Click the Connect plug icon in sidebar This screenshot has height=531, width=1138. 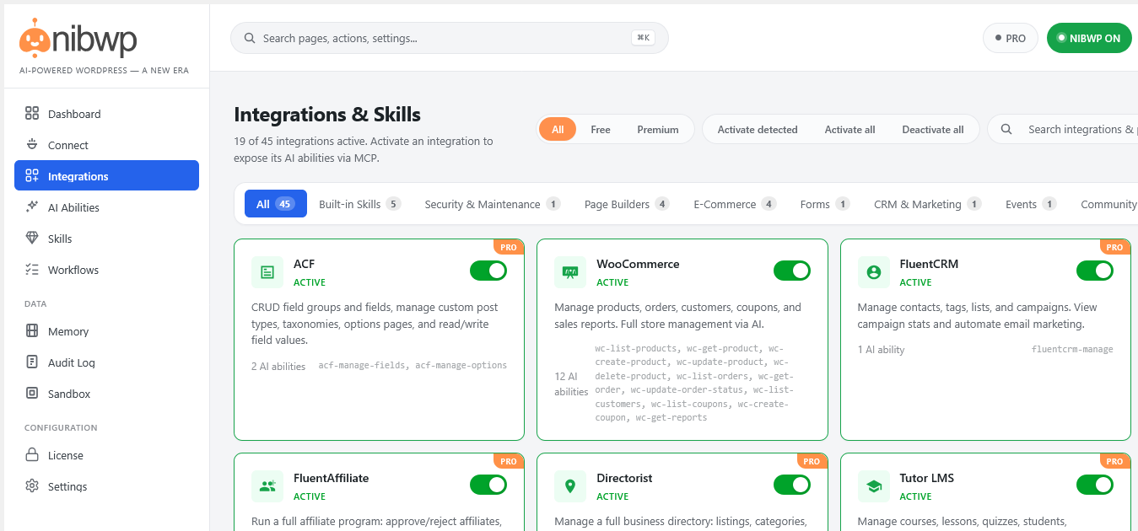tap(32, 144)
